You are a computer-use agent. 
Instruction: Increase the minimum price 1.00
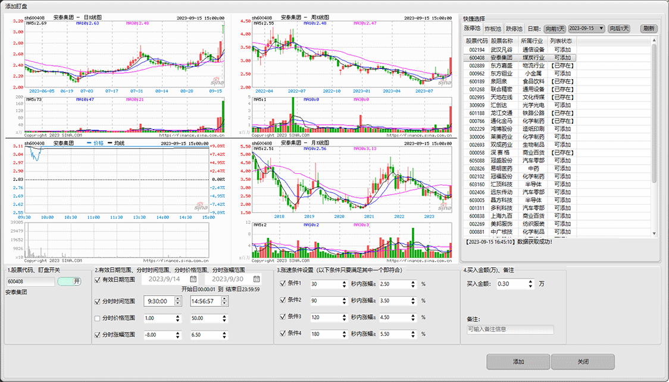click(178, 317)
